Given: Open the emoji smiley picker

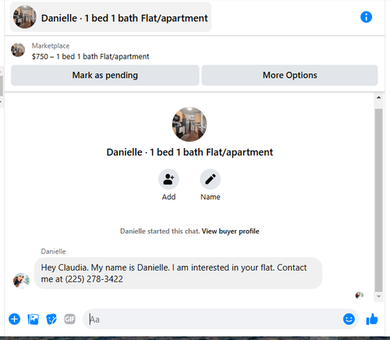Looking at the screenshot, I should (349, 319).
